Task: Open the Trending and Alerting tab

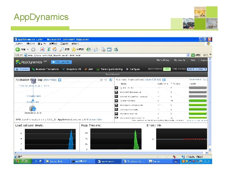Action: click(109, 69)
